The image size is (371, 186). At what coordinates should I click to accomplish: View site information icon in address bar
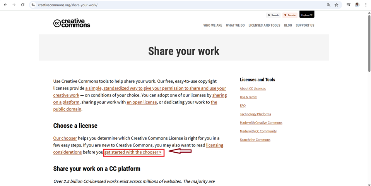click(33, 5)
